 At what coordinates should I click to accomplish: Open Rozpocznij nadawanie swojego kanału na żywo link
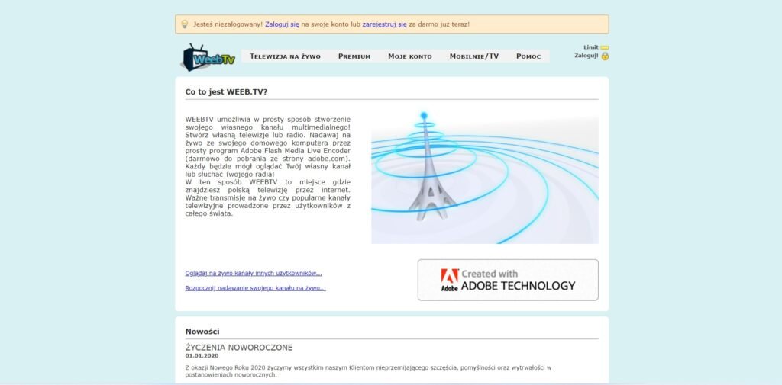tap(255, 288)
